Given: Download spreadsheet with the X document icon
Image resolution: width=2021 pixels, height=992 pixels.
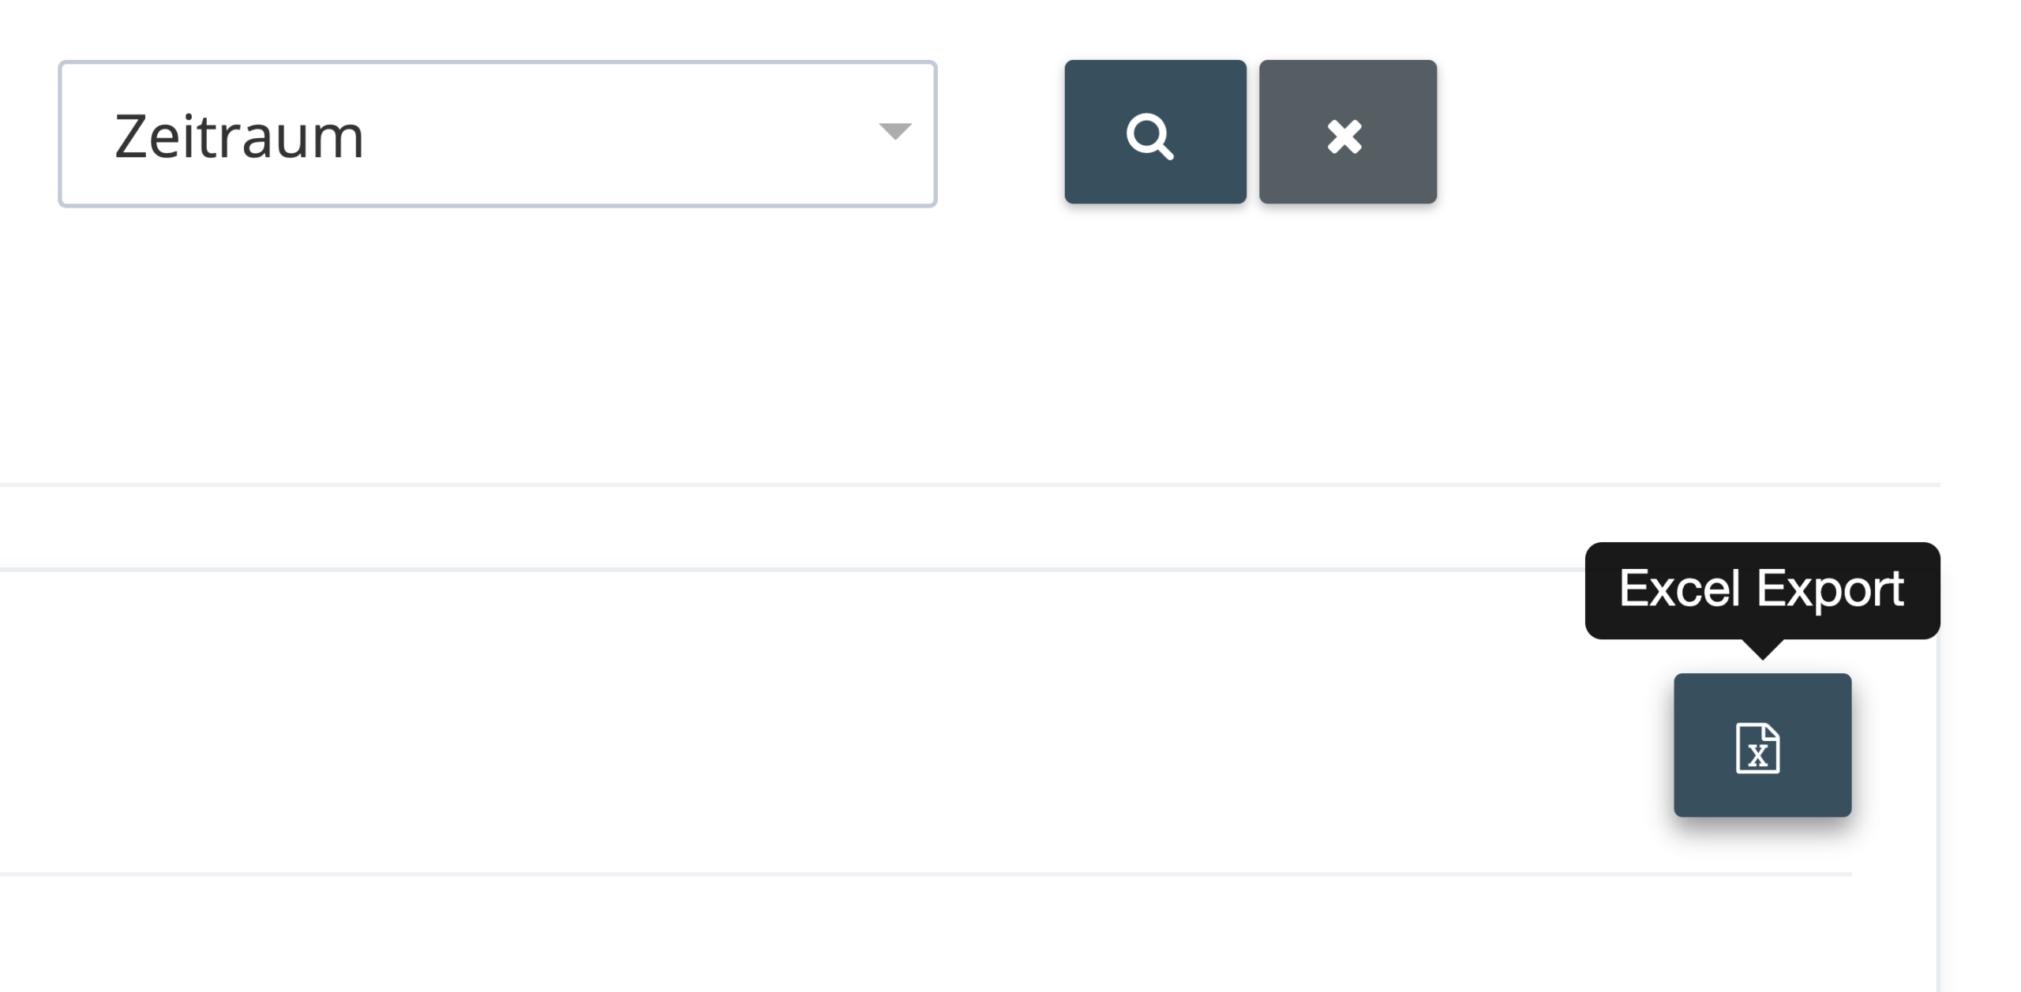Looking at the screenshot, I should pyautogui.click(x=1762, y=745).
